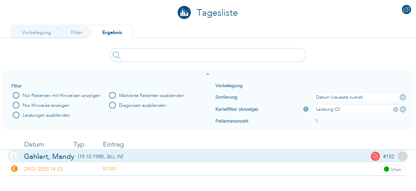
Task: Switch to the Vorbelegung tab
Action: (x=36, y=32)
